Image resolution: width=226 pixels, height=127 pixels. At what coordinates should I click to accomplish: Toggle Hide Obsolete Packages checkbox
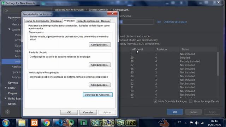155,101
